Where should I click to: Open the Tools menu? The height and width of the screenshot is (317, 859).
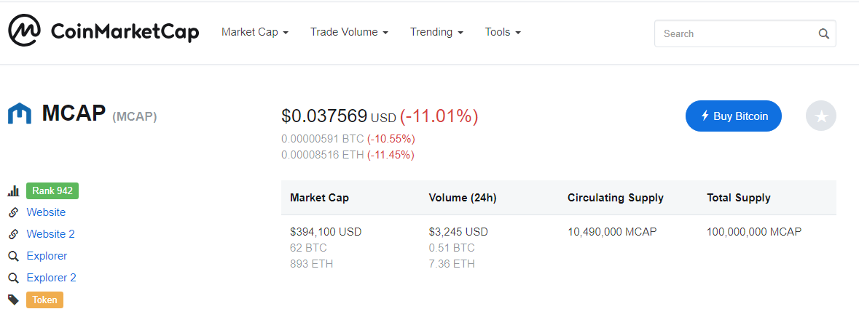[503, 32]
